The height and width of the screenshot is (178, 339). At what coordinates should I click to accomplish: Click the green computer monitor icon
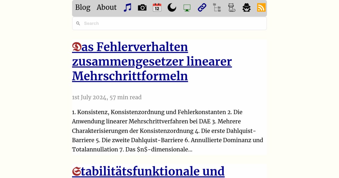(x=187, y=8)
